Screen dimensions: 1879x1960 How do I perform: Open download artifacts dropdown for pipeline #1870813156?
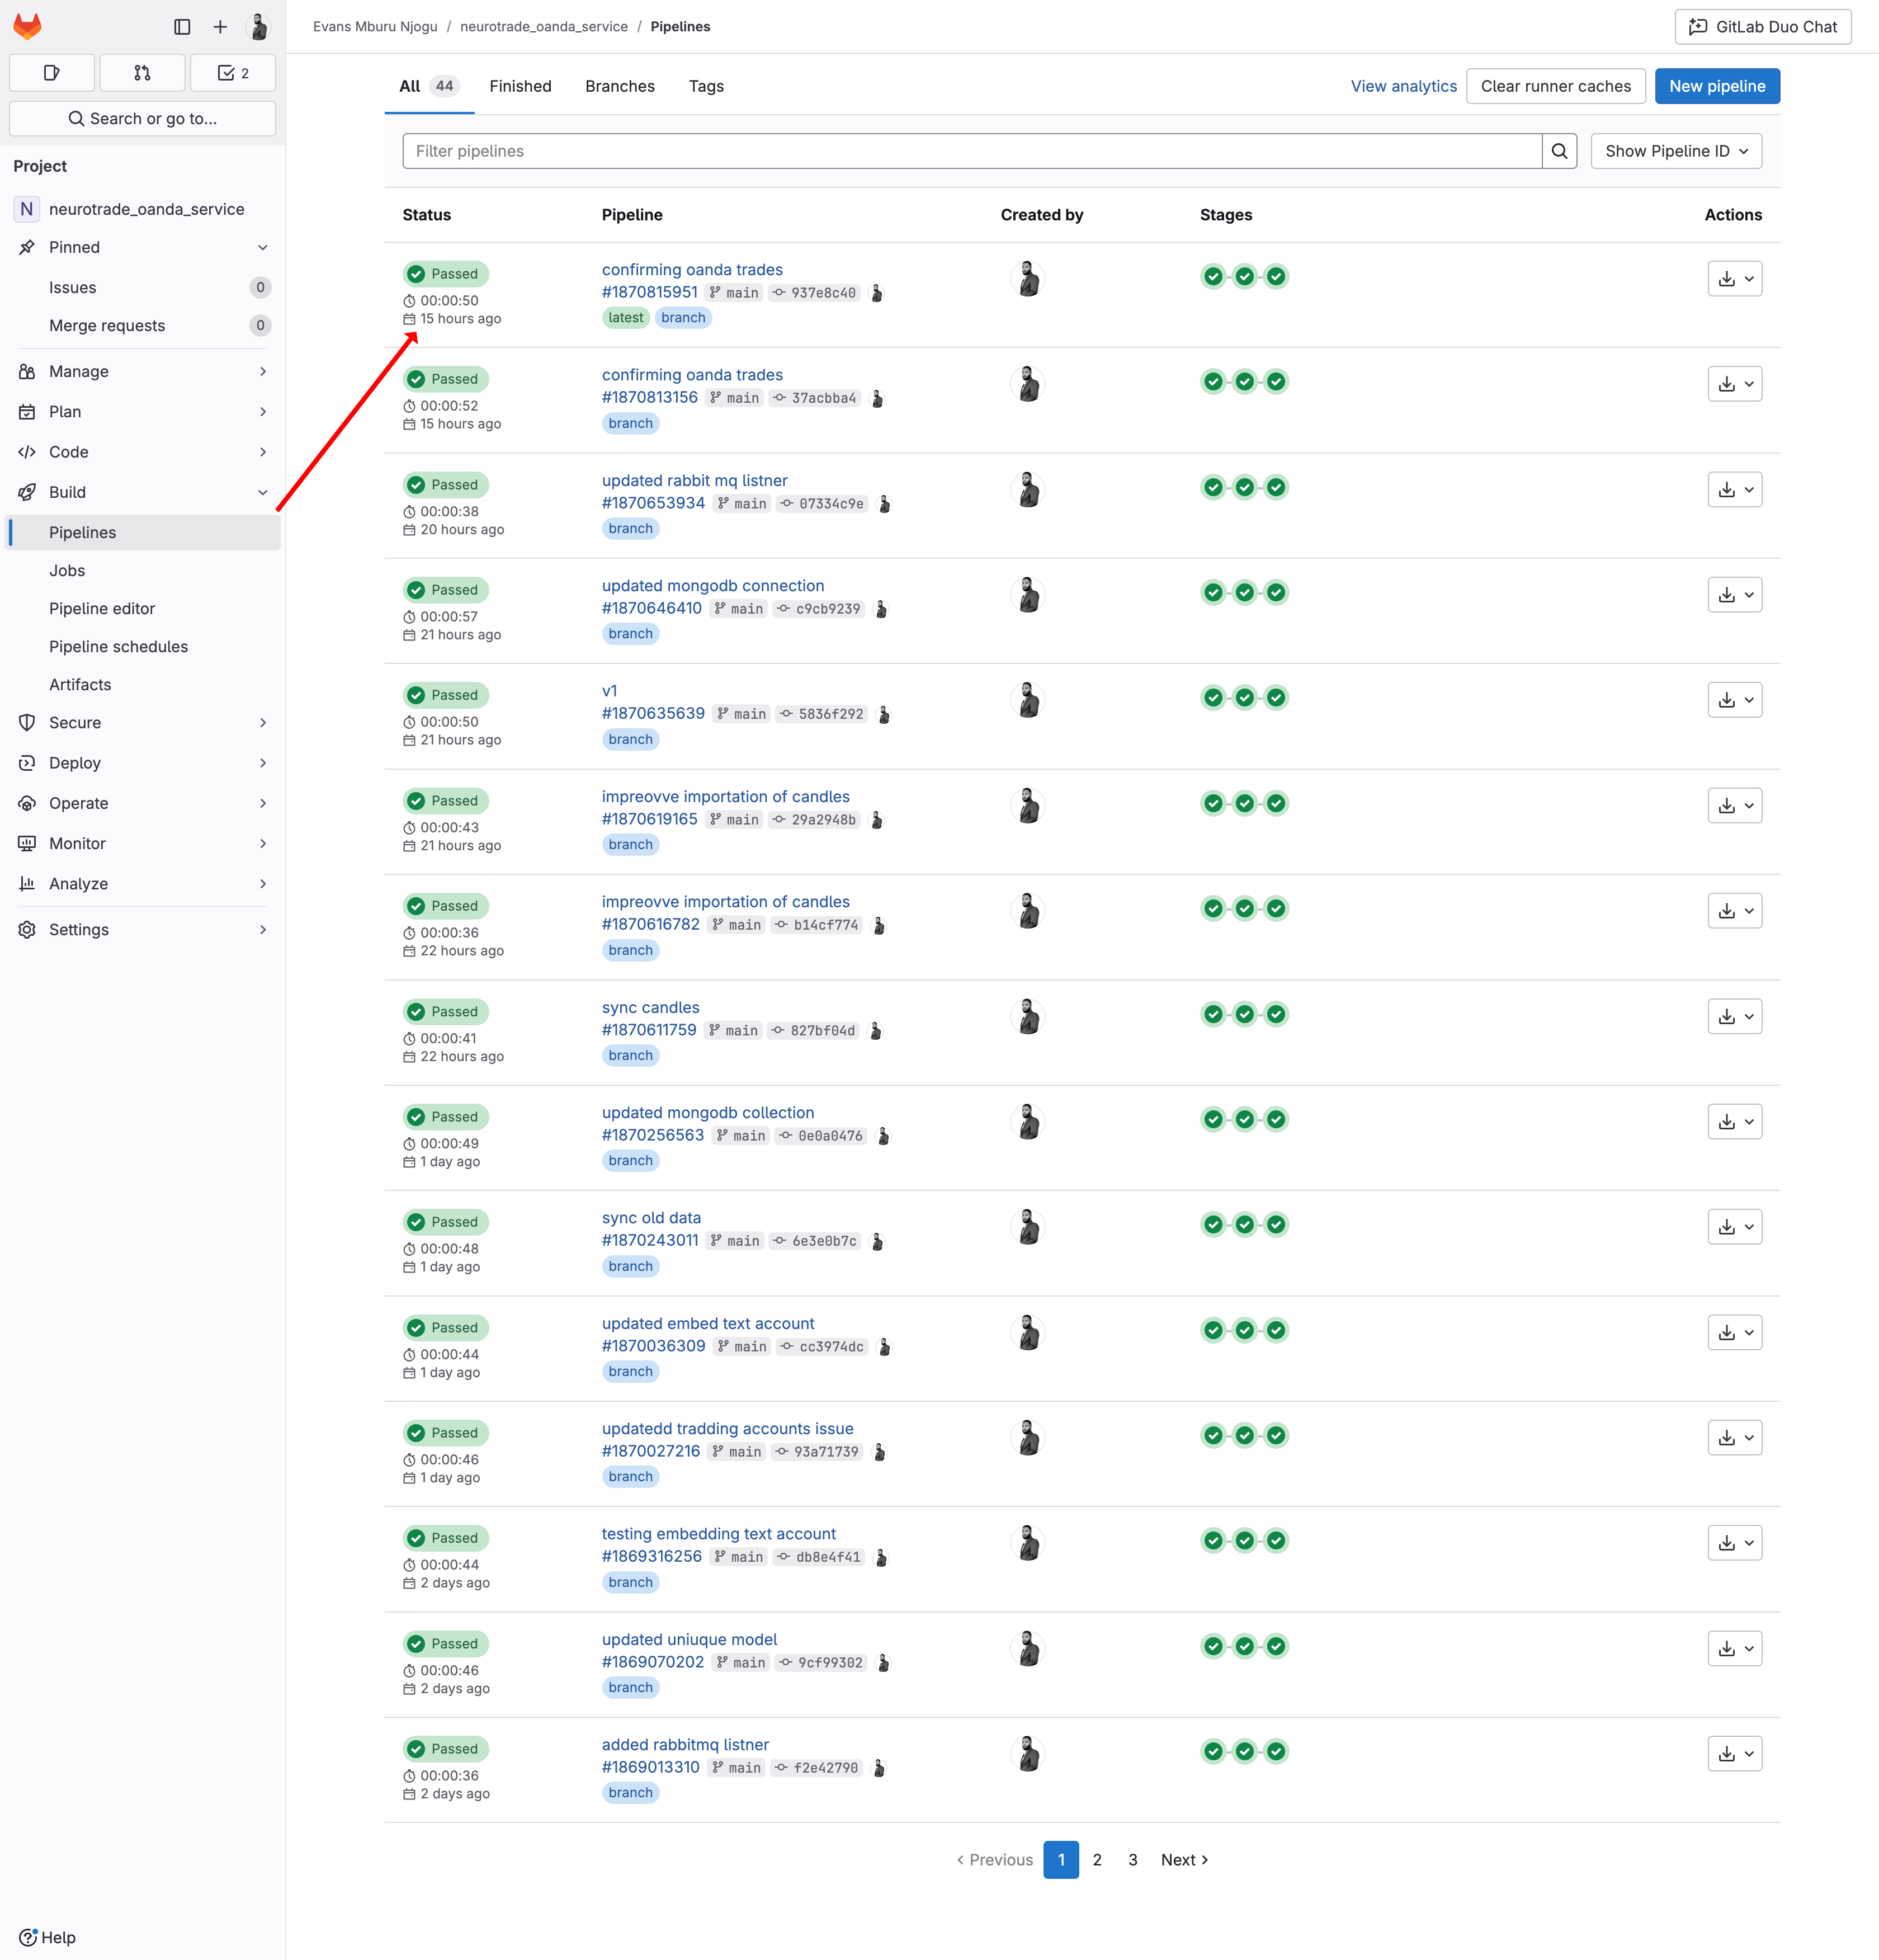click(1734, 384)
